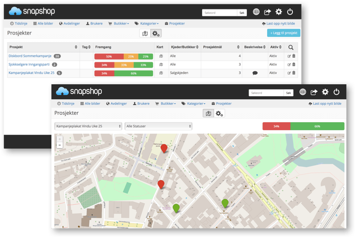Edit the Kampanjeplakat Vindu Uke 25 project
Viewport: 356px width, 238px height.
coord(289,73)
